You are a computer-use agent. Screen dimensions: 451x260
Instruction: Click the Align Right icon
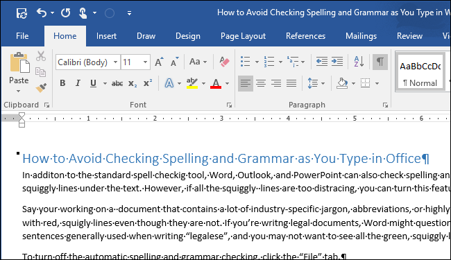[x=276, y=83]
